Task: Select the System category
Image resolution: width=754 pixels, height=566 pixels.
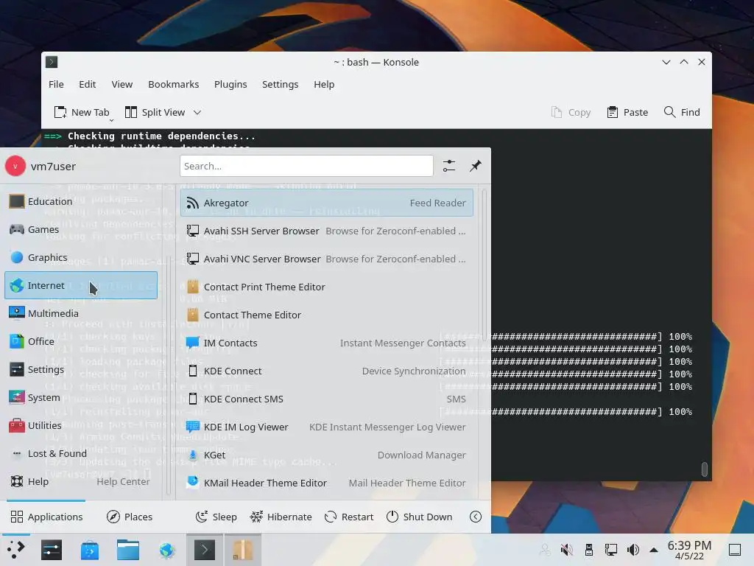Action: pos(81,397)
